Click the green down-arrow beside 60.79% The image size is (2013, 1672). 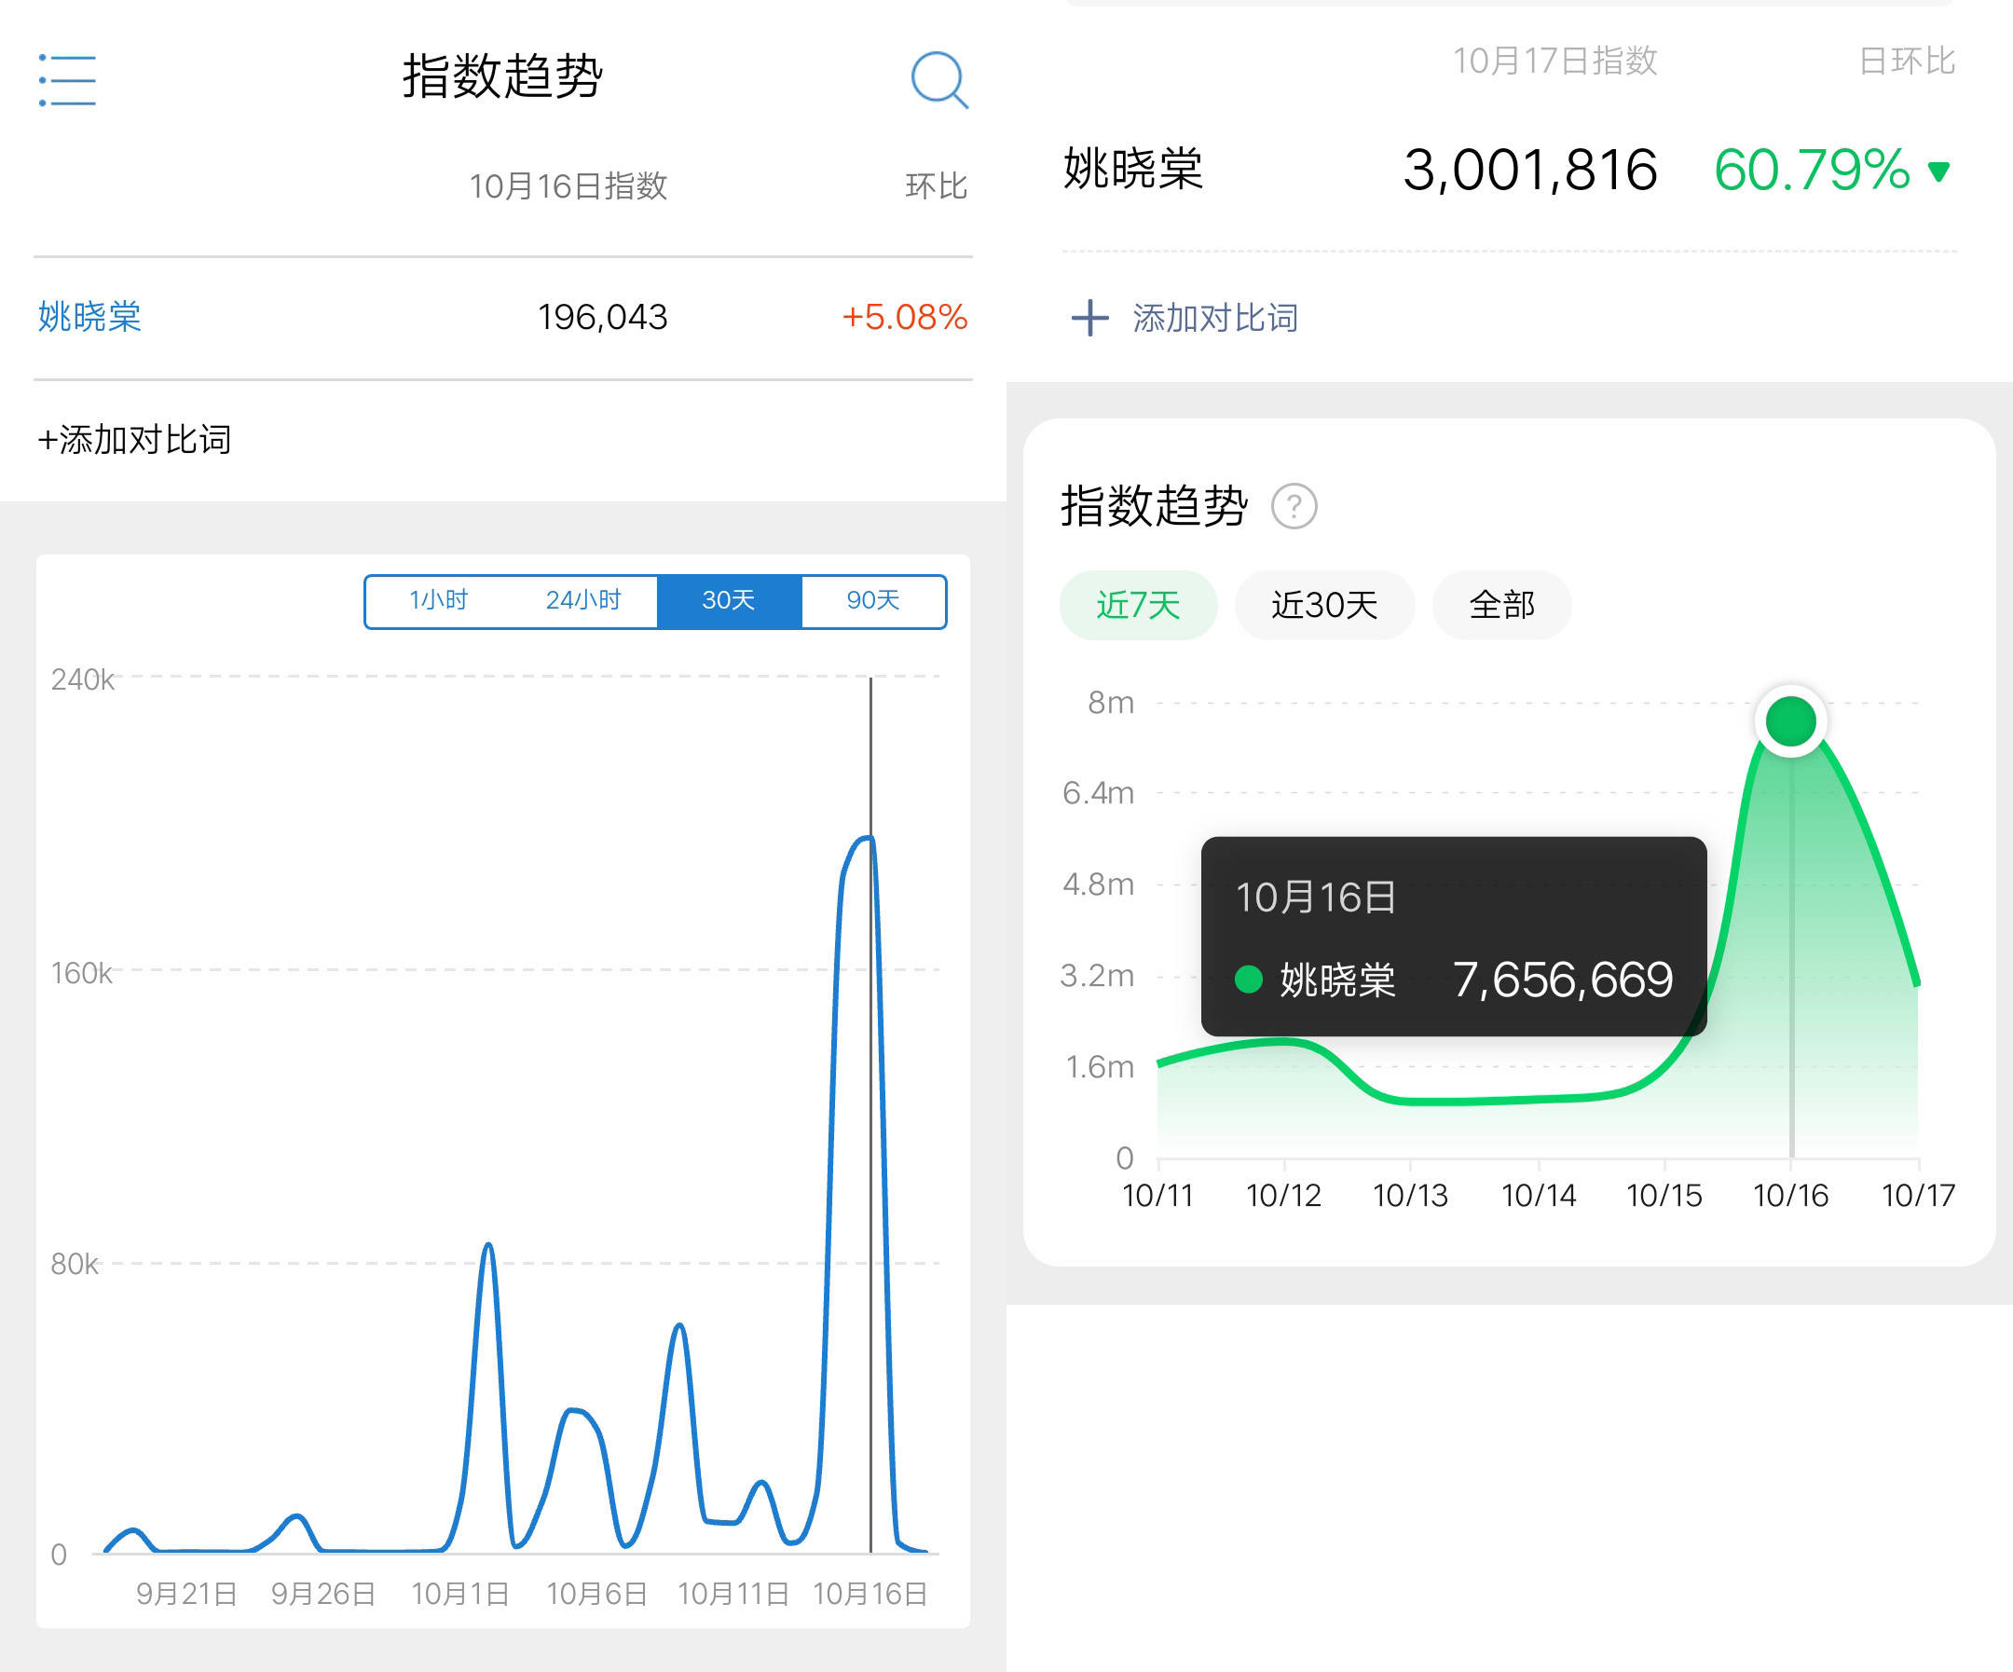(1938, 173)
